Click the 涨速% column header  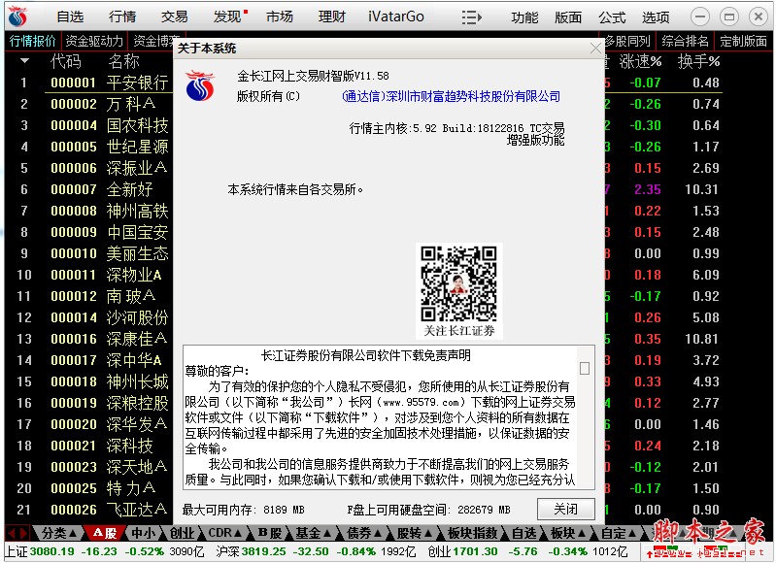640,61
